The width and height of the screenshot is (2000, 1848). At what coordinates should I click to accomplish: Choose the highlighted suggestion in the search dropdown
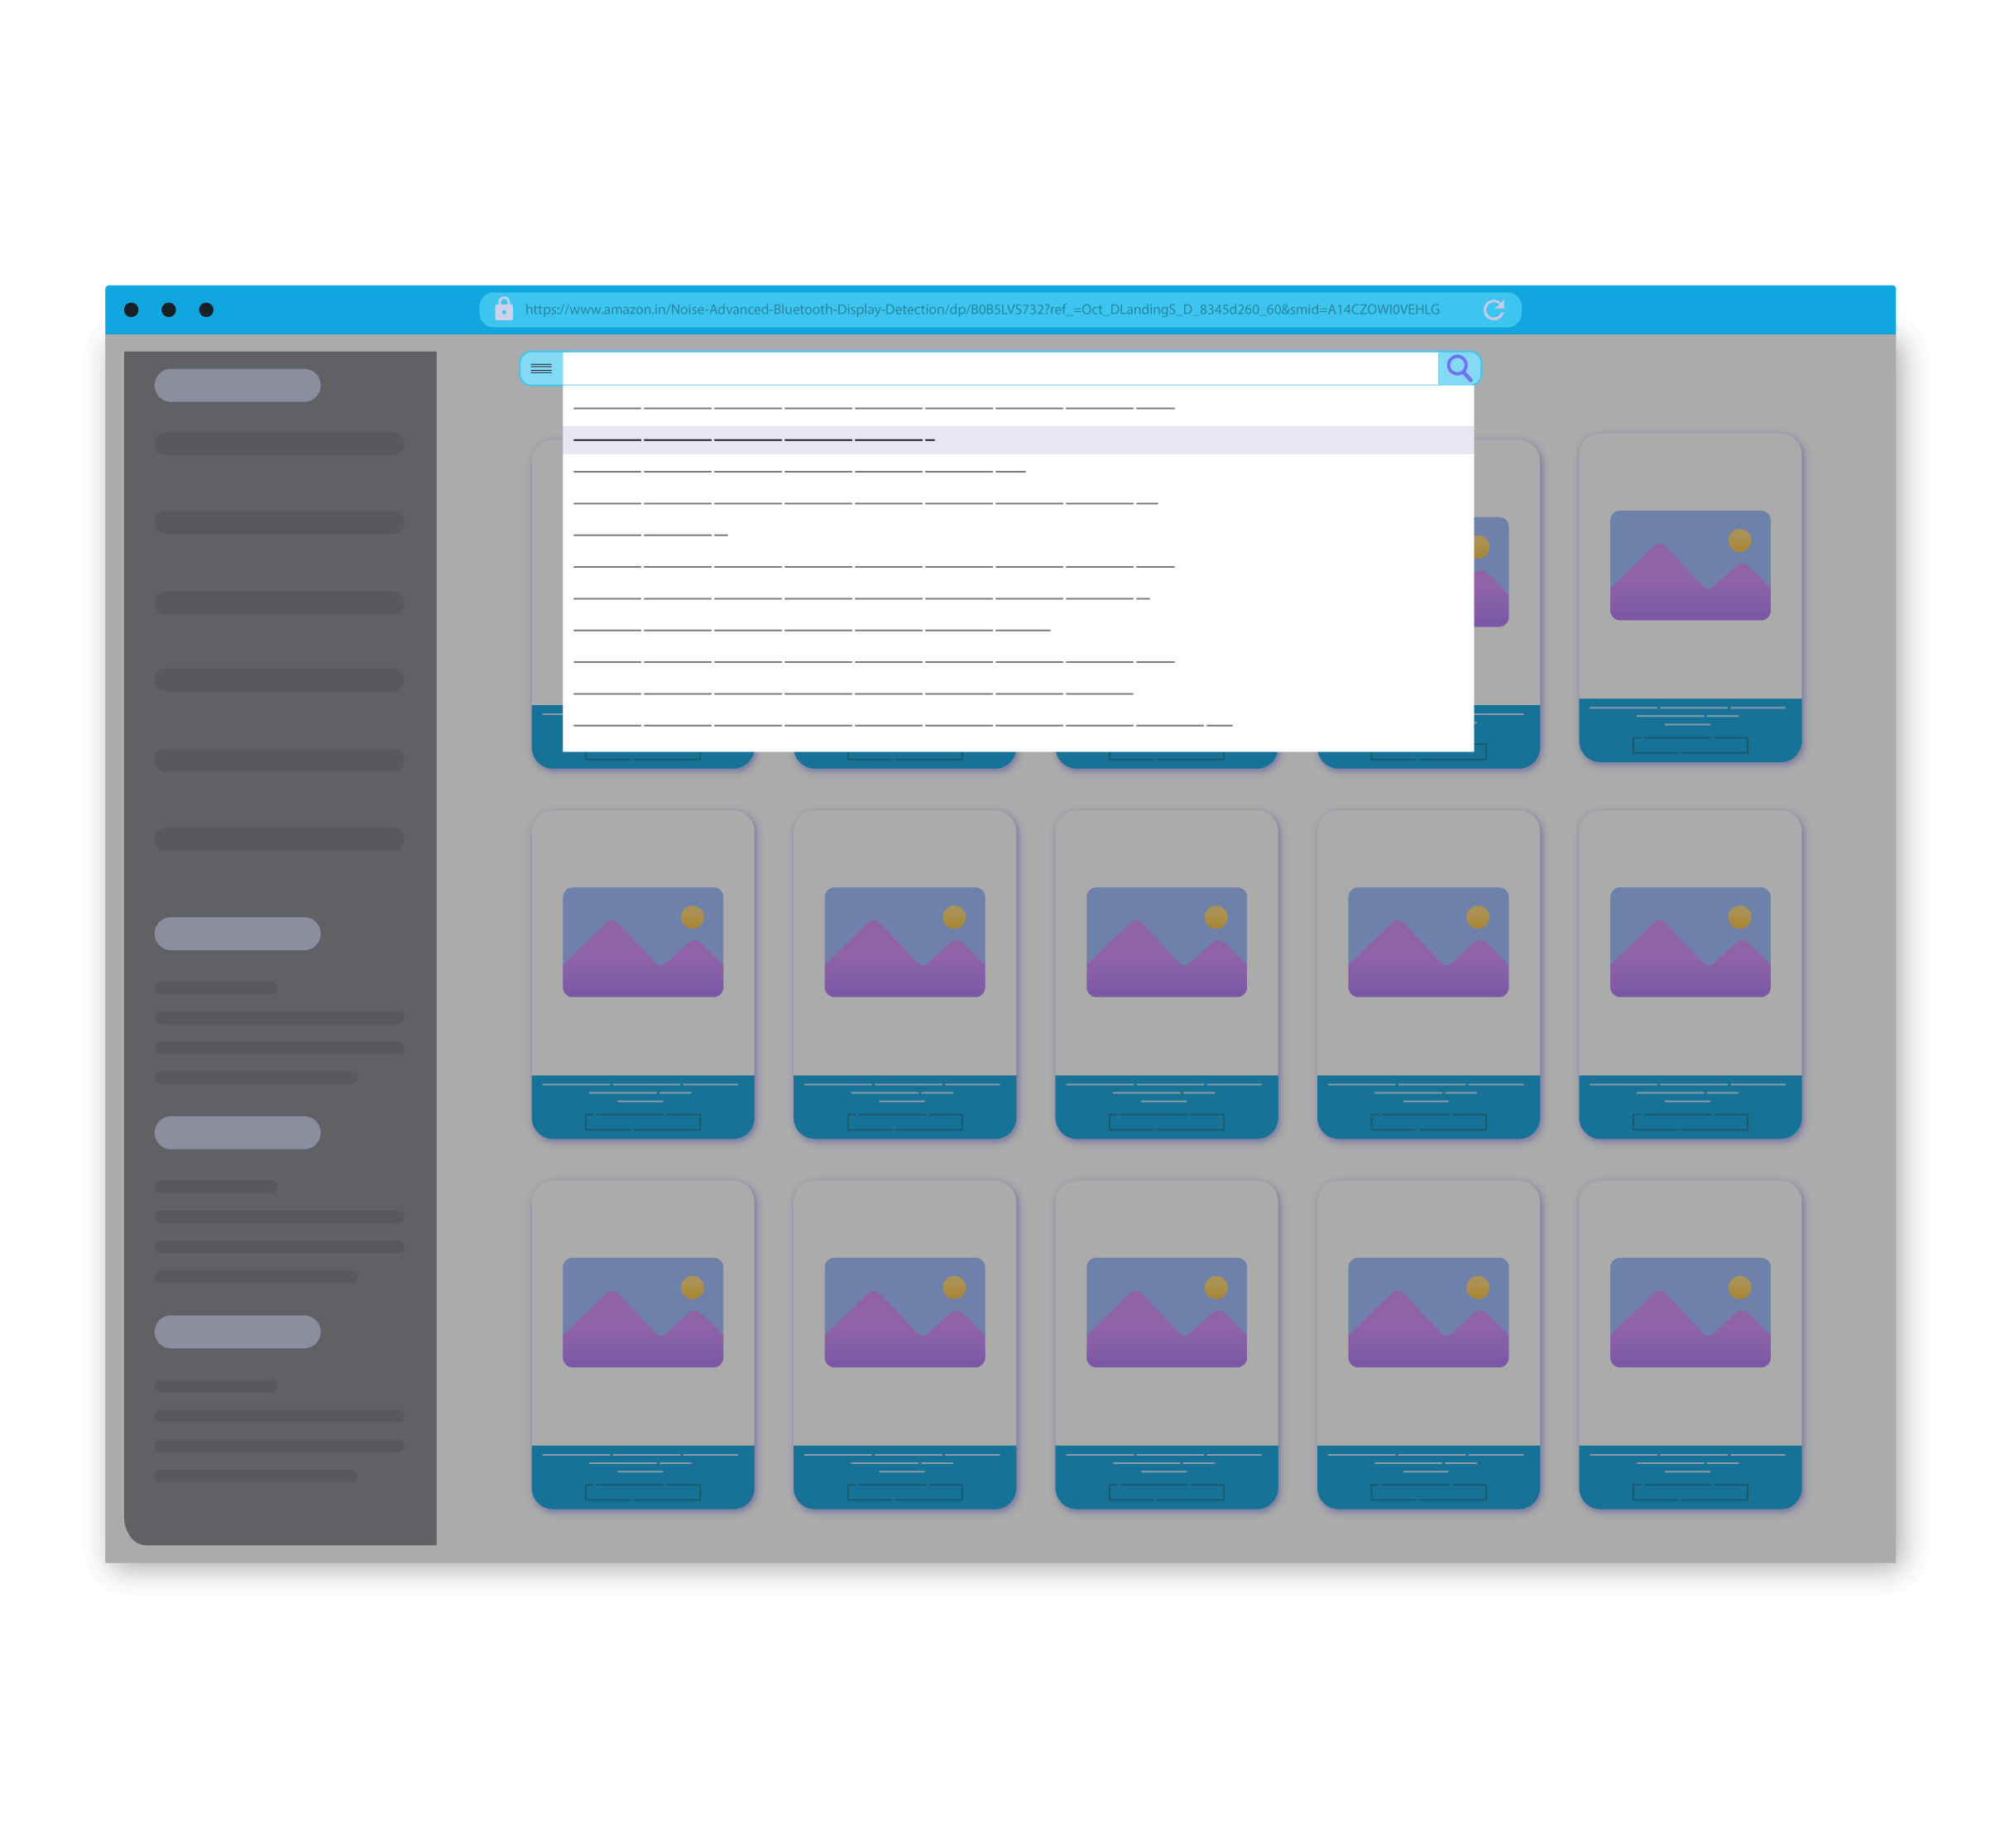pyautogui.click(x=1018, y=440)
